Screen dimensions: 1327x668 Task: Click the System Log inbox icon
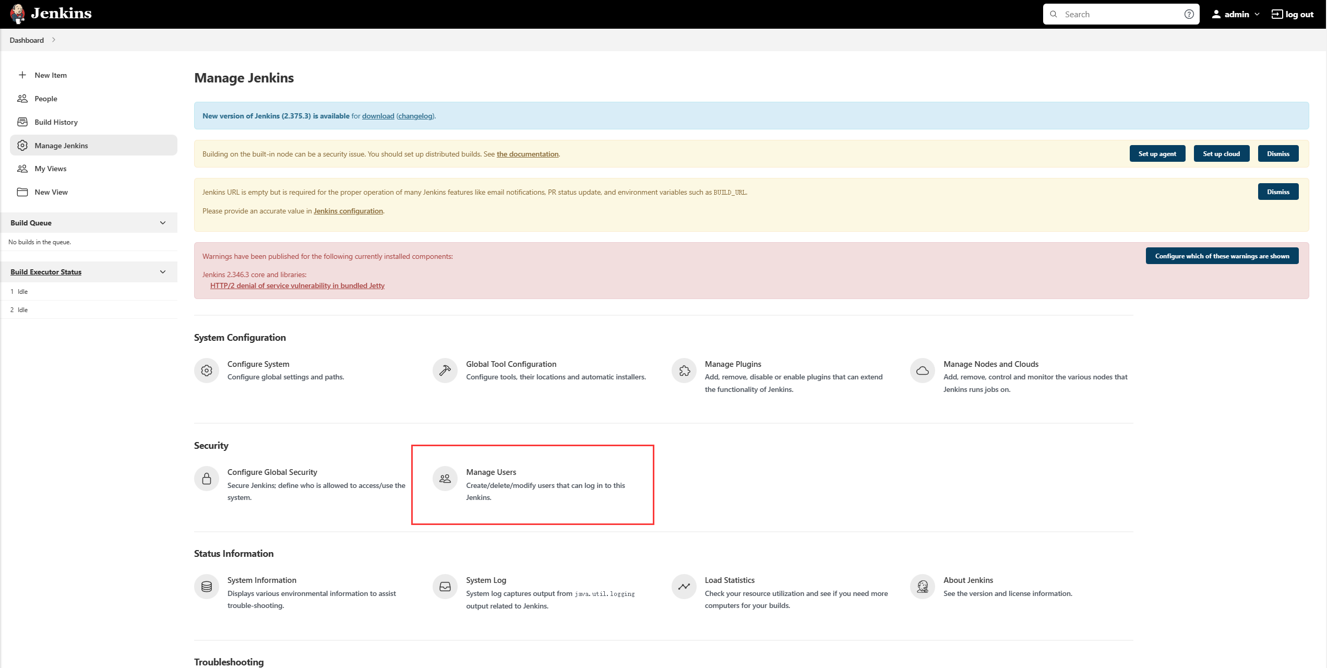click(x=445, y=587)
